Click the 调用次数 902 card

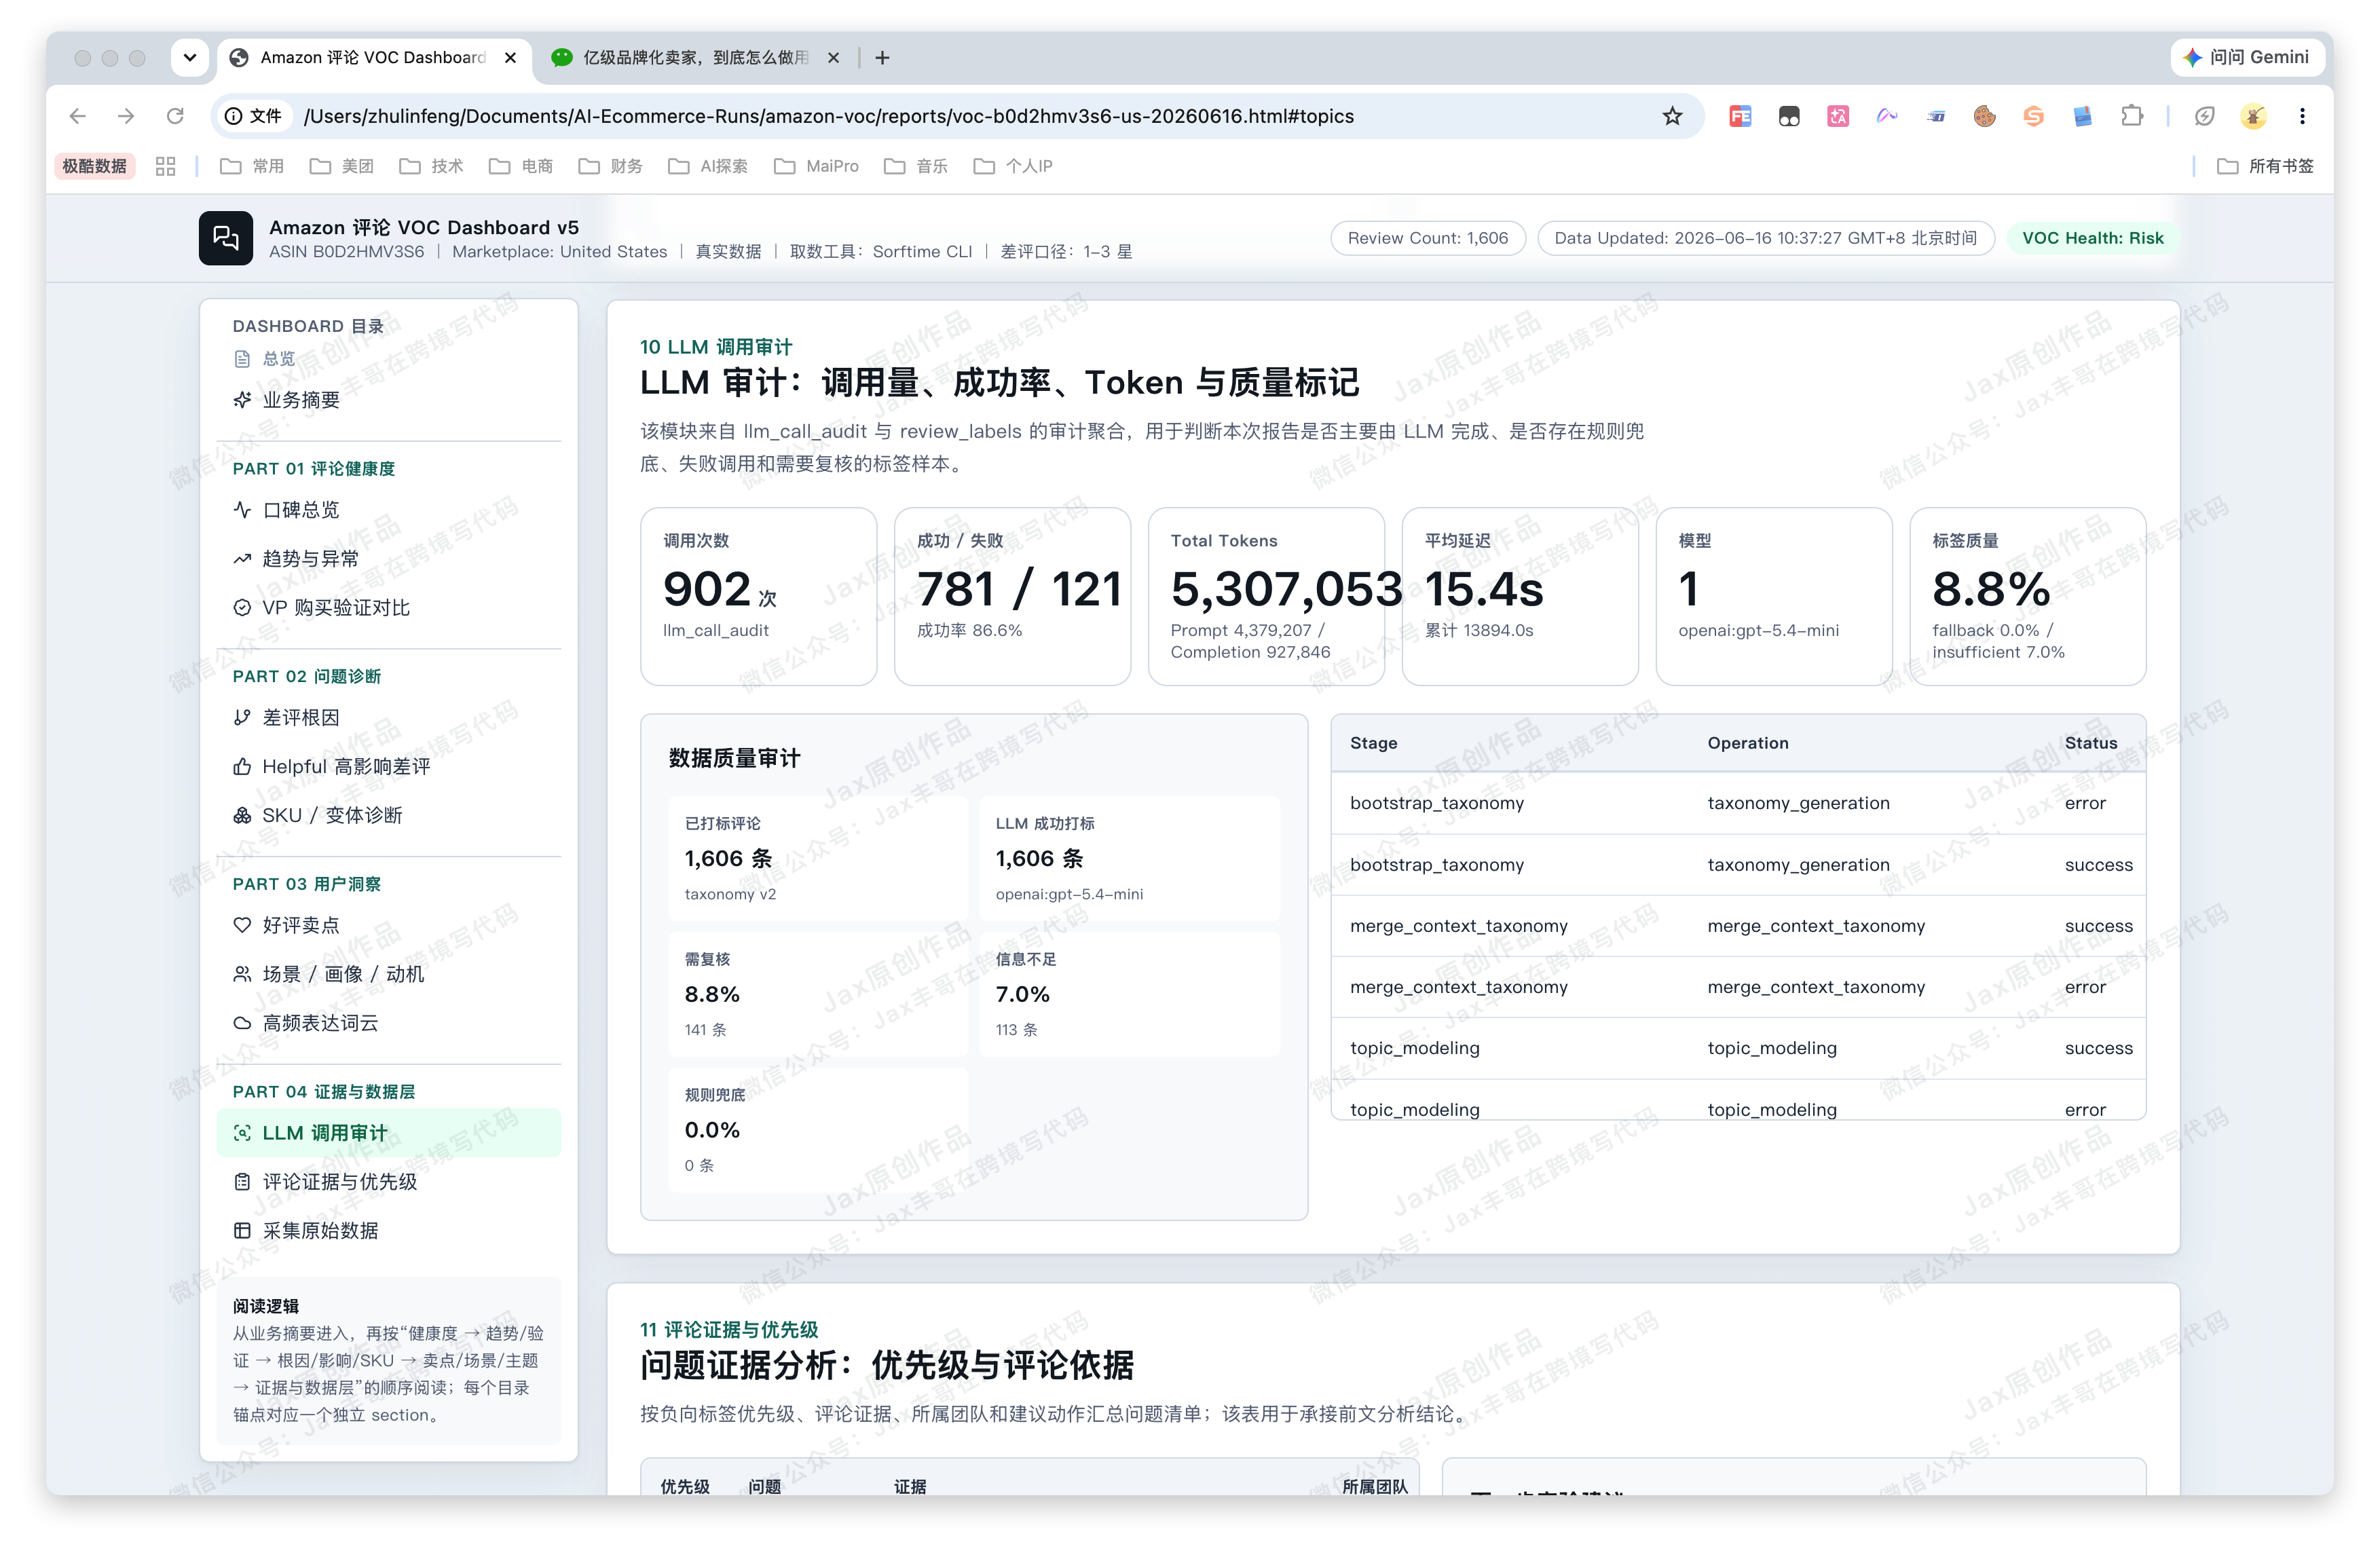[759, 597]
